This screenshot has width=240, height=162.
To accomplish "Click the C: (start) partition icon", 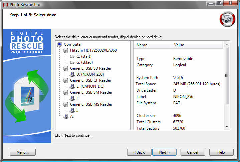I will [x=72, y=56].
